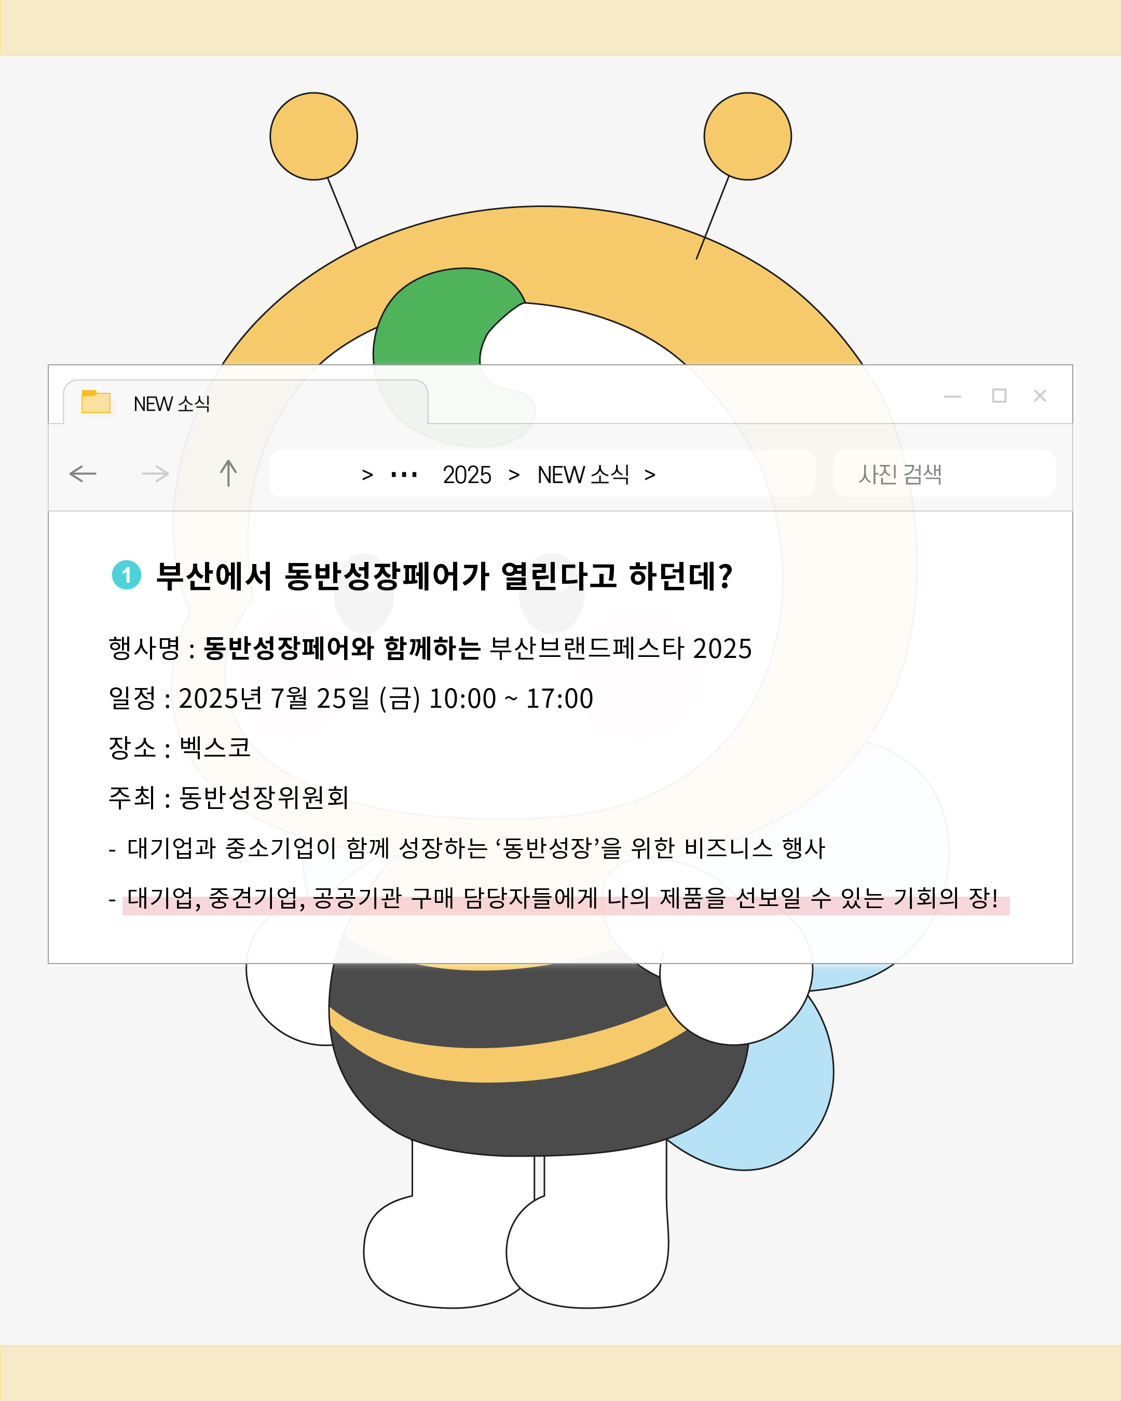Expand the ellipsis in the address path

pyautogui.click(x=404, y=475)
